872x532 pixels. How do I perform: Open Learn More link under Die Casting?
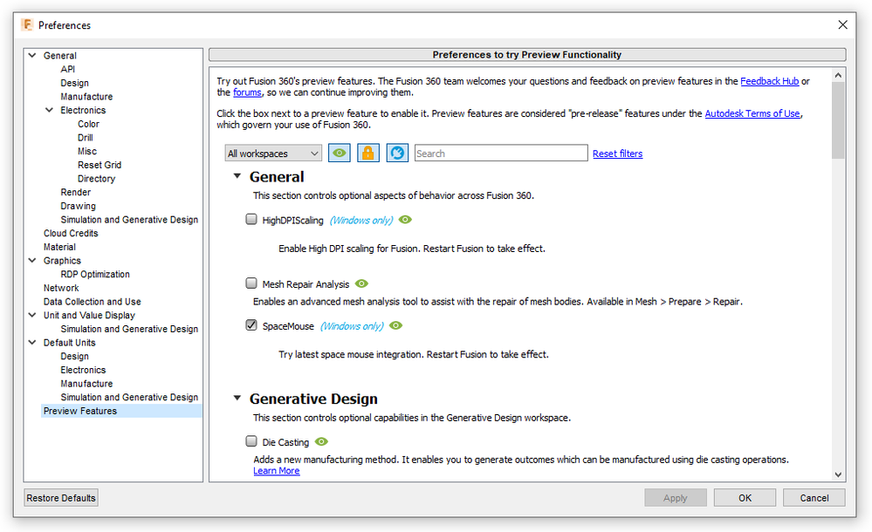277,471
